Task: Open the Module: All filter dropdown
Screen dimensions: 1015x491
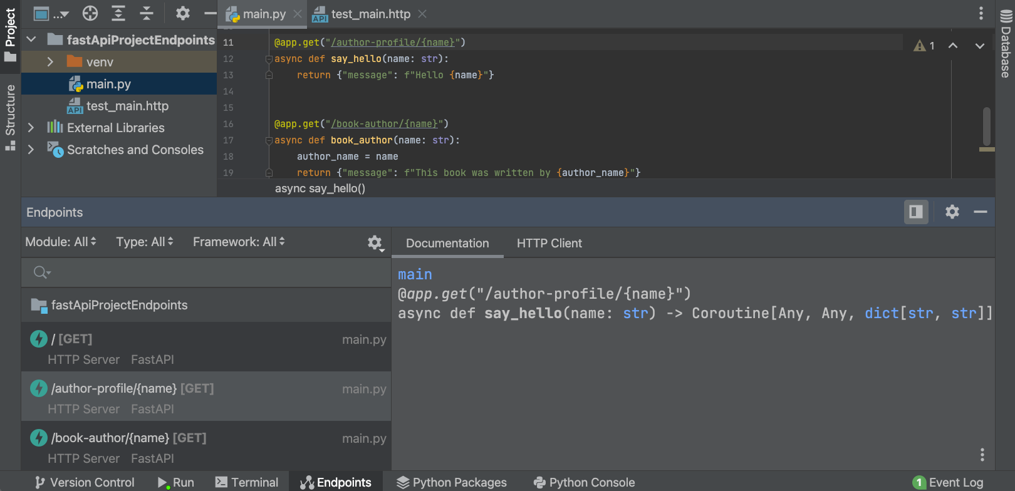Action: point(61,242)
